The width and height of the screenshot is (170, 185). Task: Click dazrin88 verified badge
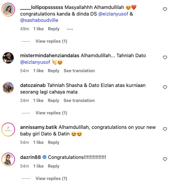tap(44, 157)
